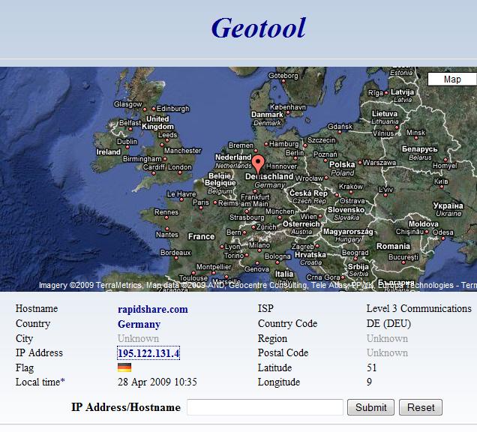Open the rapidshare.com hostname link
Image resolution: width=477 pixels, height=432 pixels.
[x=153, y=309]
